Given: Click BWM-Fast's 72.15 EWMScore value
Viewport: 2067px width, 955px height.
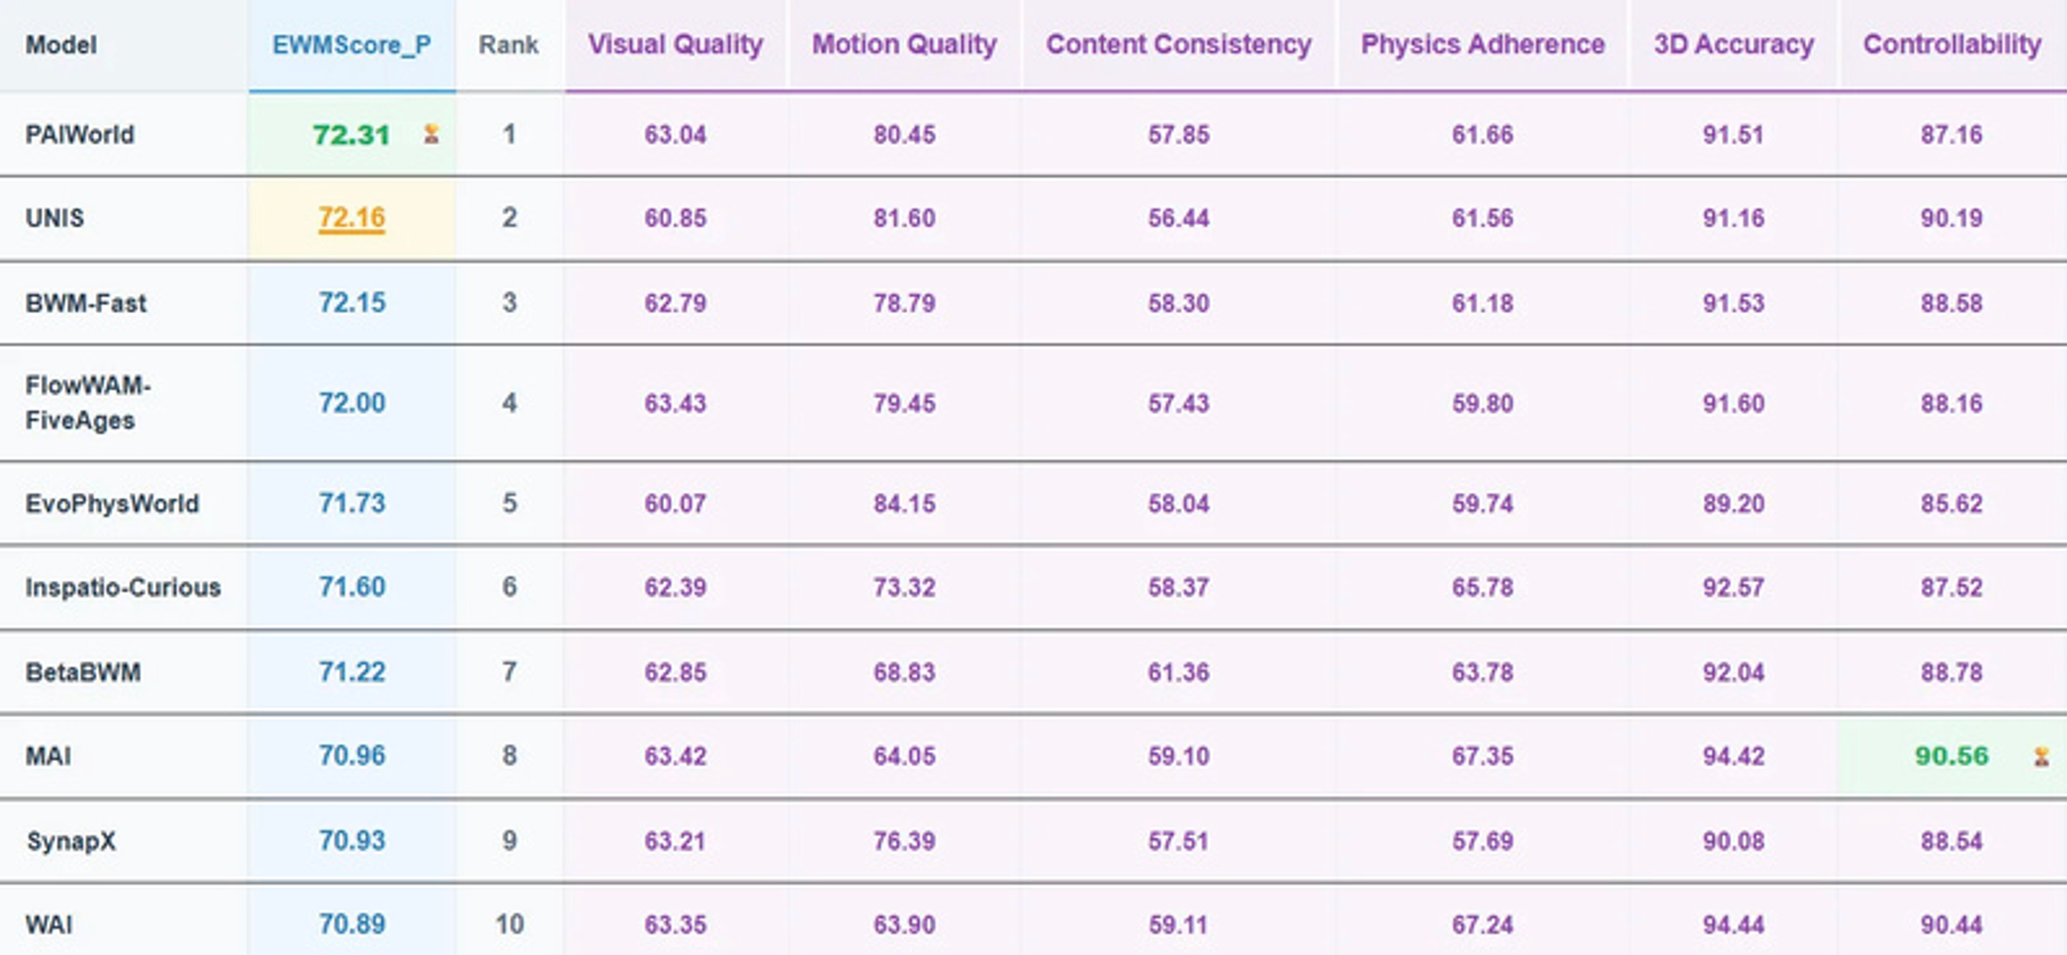Looking at the screenshot, I should pos(351,302).
